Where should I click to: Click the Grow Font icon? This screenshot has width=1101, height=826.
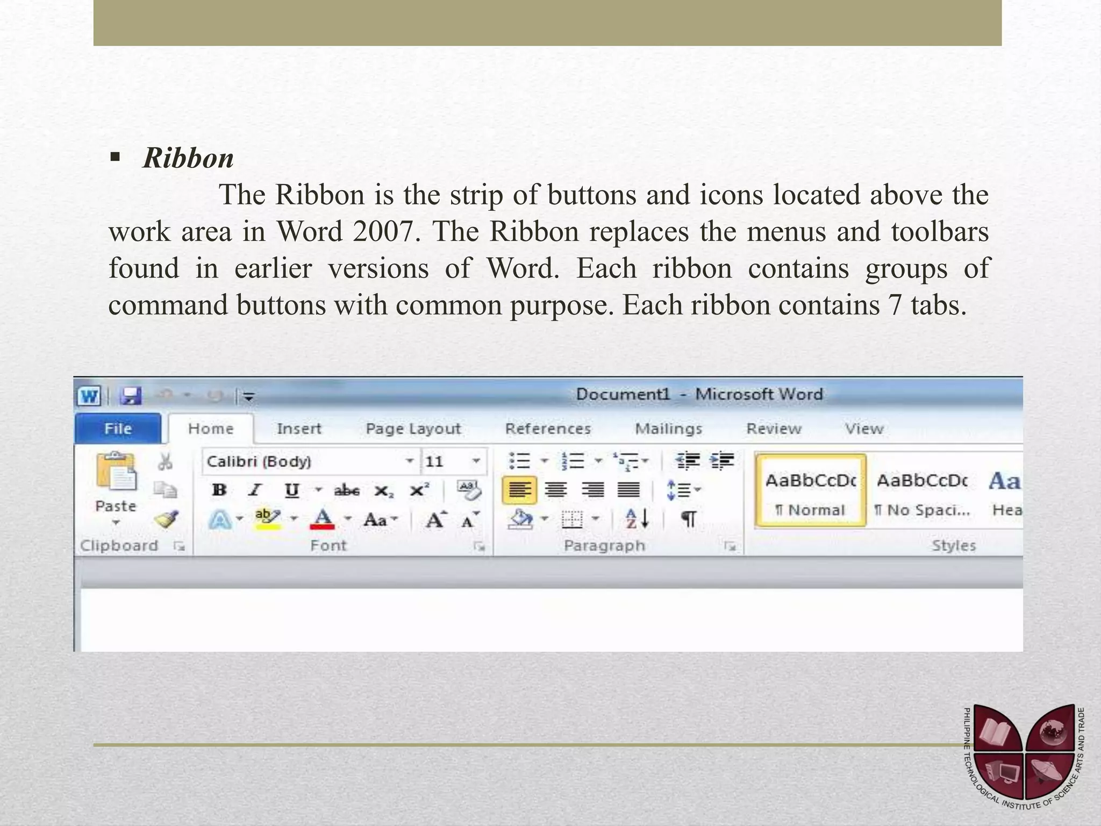tap(435, 519)
